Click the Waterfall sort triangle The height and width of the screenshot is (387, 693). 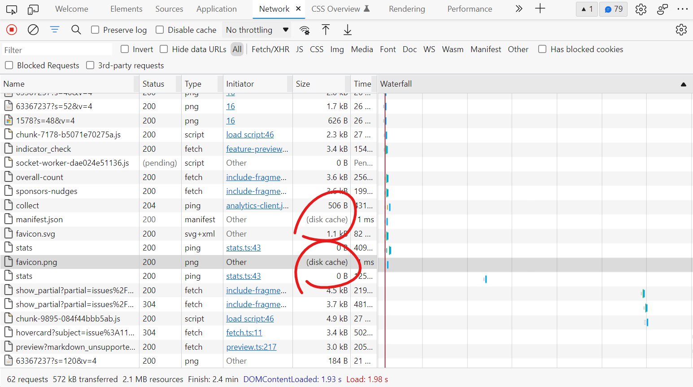(x=683, y=84)
